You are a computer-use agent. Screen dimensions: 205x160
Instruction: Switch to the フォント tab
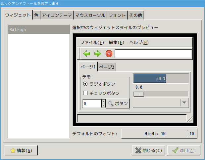coord(117,15)
